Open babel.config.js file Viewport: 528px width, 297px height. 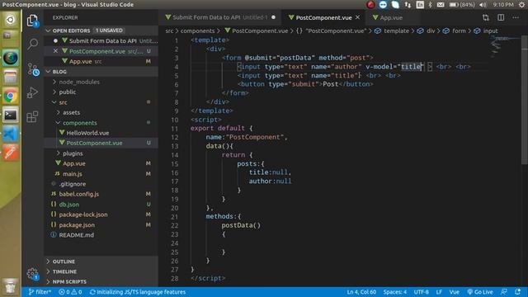(79, 194)
